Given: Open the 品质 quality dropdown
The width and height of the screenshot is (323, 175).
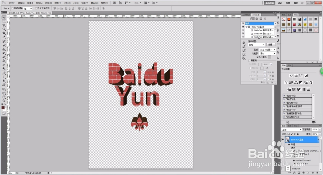Looking at the screenshot, I should pos(267,50).
